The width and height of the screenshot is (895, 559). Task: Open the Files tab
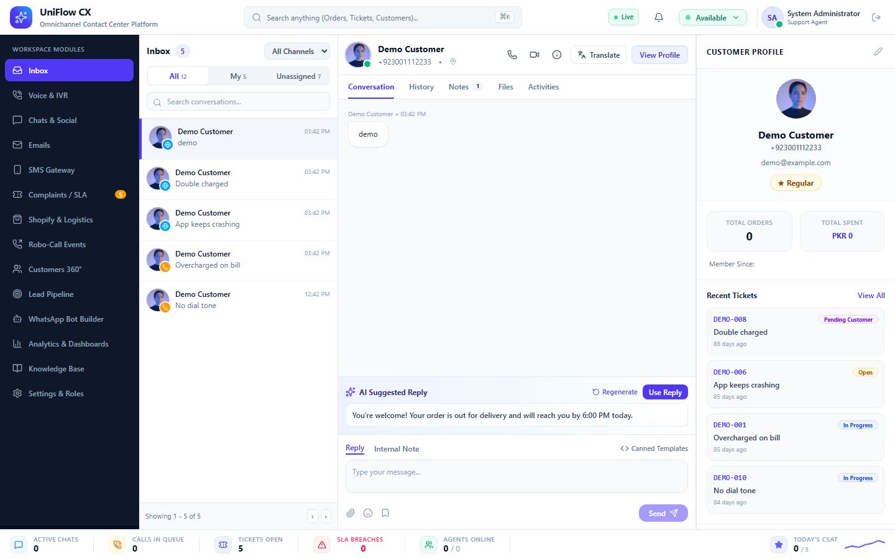coord(506,87)
